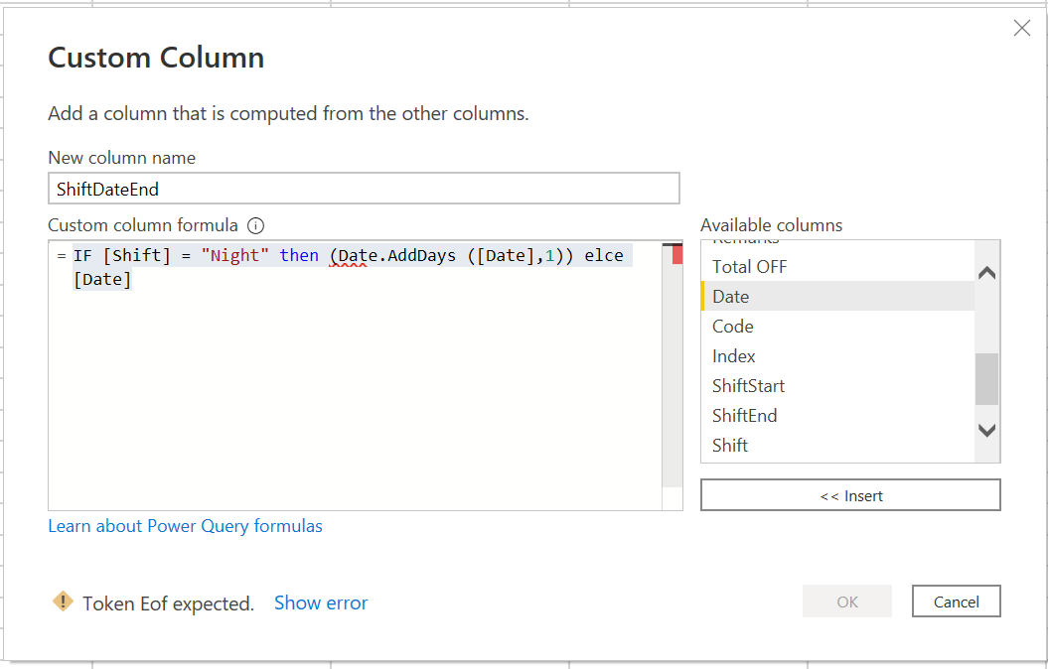Select Code in Available columns
The width and height of the screenshot is (1048, 669).
[x=837, y=327]
